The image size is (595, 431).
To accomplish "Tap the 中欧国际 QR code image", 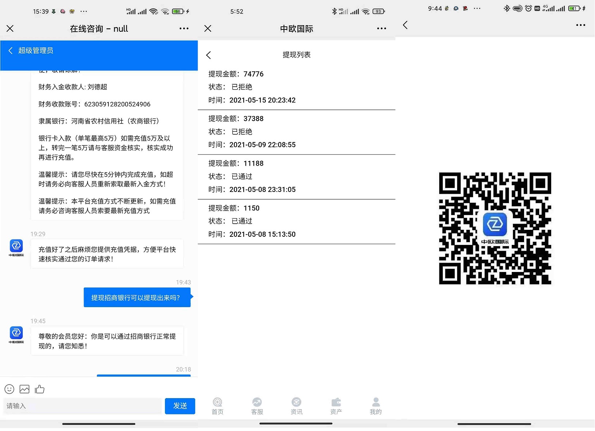I will 495,228.
